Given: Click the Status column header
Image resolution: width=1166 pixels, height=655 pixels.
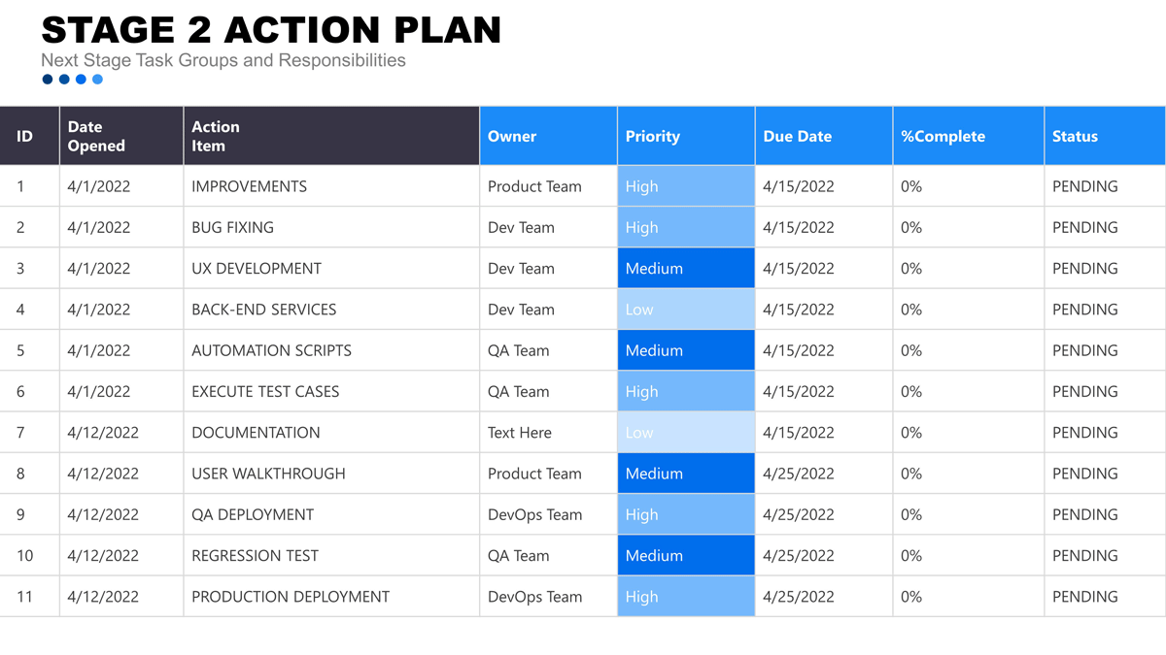Looking at the screenshot, I should point(1106,136).
